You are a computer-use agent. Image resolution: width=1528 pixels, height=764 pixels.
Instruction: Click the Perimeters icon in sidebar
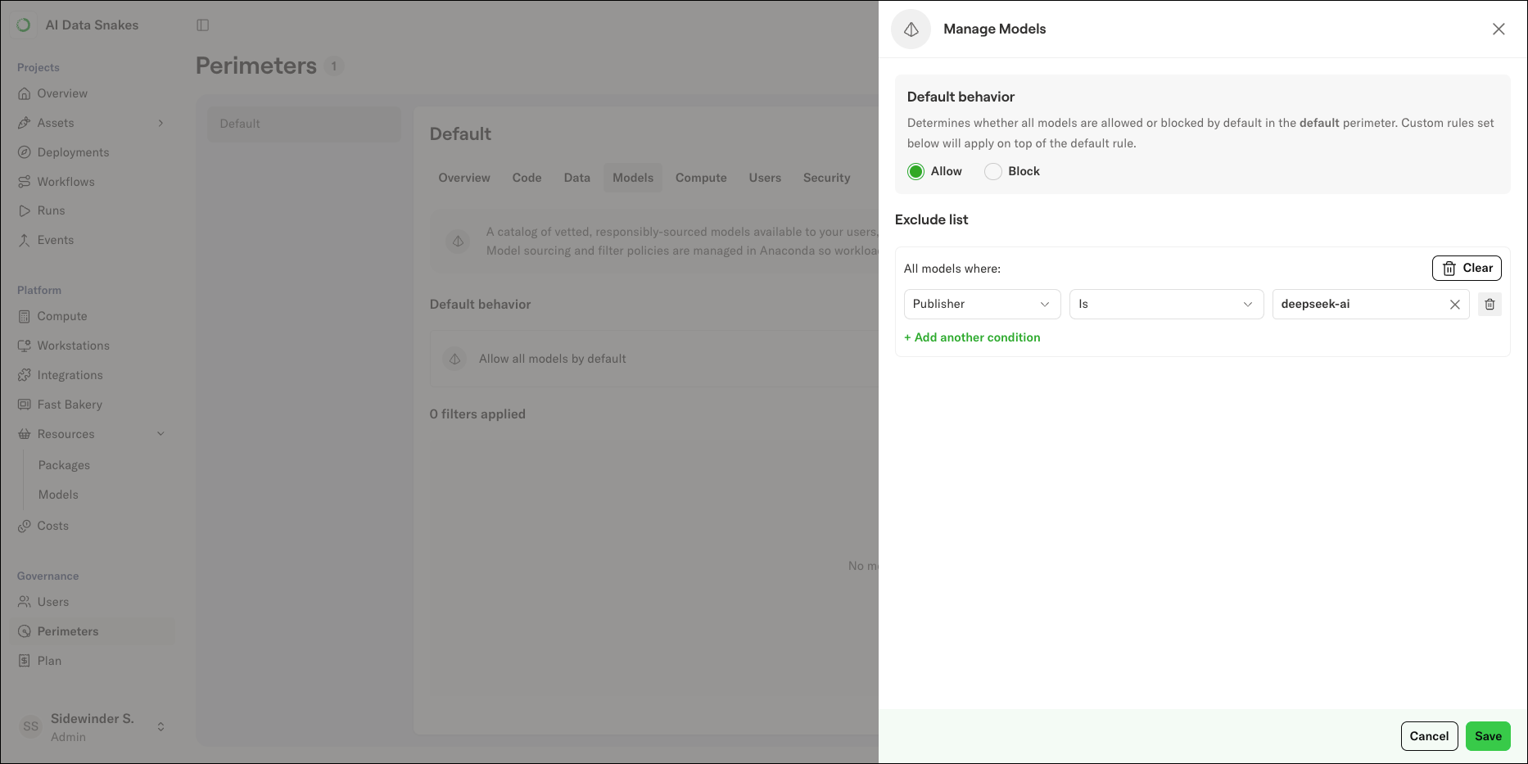[x=25, y=631]
